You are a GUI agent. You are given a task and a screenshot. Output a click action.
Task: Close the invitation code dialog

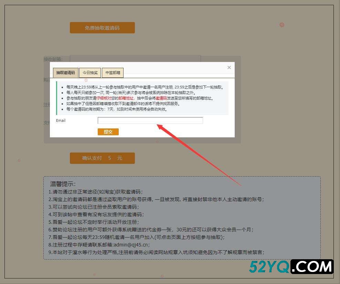pos(229,67)
